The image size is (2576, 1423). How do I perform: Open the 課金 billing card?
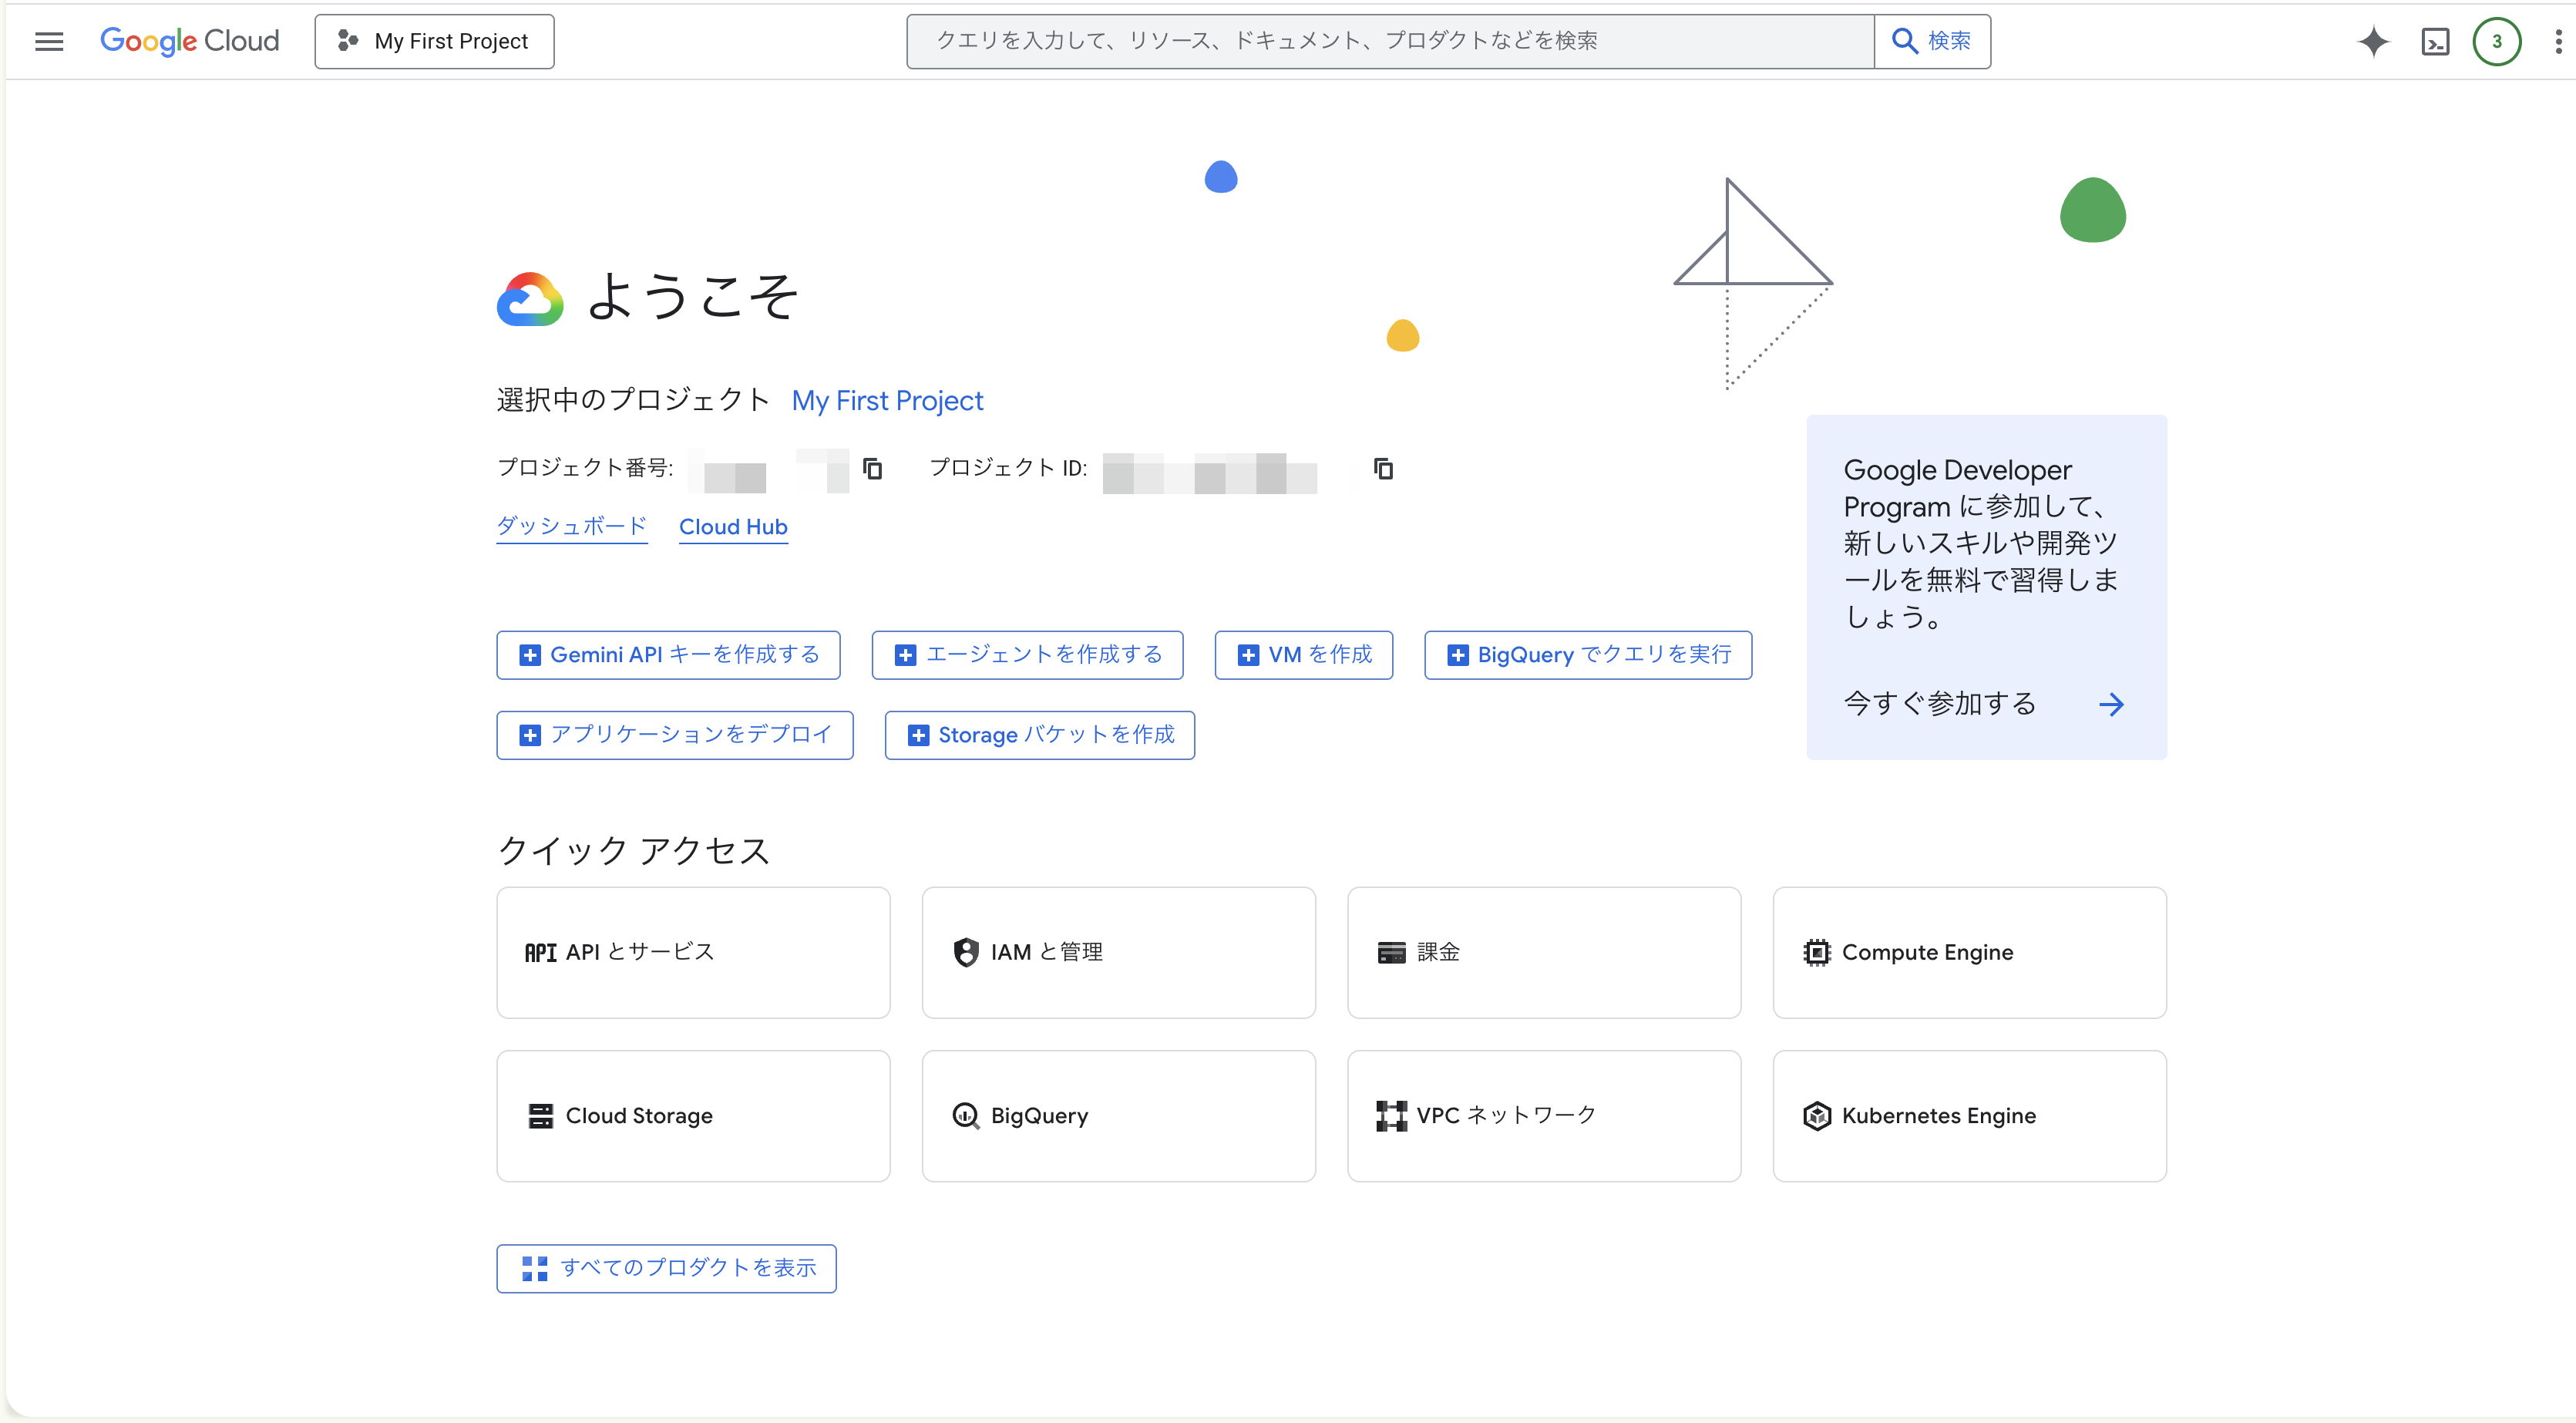coord(1544,952)
